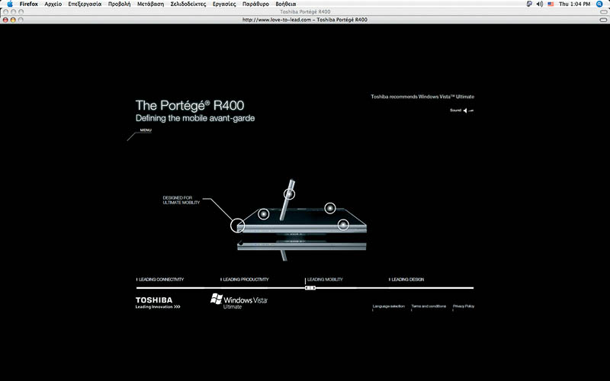610x381 pixels.
Task: Open the Προβολή menu
Action: 120,4
